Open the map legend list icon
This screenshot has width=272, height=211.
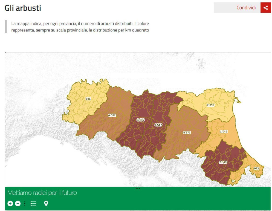[33, 203]
